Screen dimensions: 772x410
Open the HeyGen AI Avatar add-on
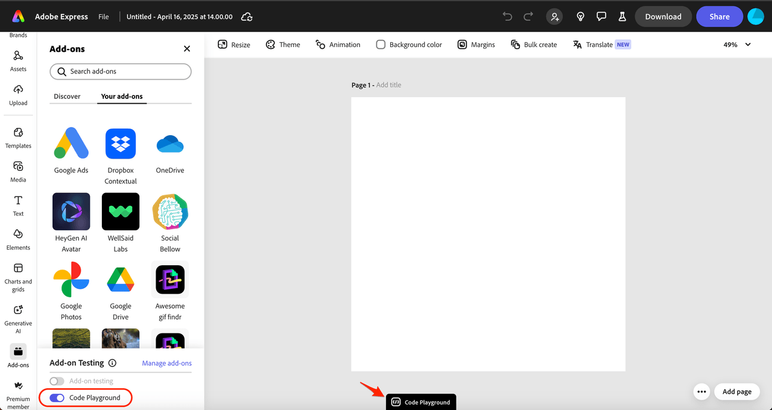[71, 224]
